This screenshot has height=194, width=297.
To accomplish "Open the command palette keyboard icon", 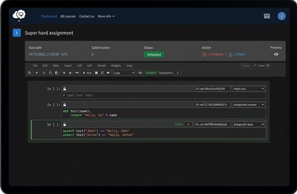I will coord(140,73).
